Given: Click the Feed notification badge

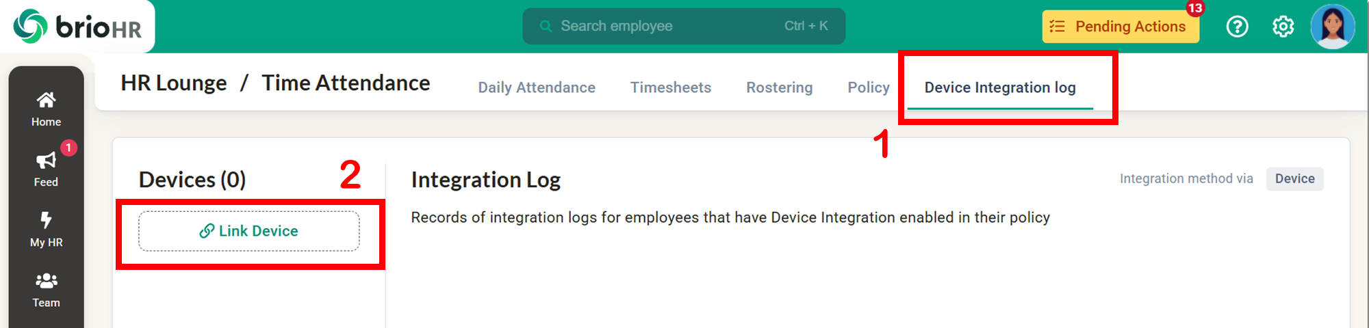Looking at the screenshot, I should (x=68, y=148).
